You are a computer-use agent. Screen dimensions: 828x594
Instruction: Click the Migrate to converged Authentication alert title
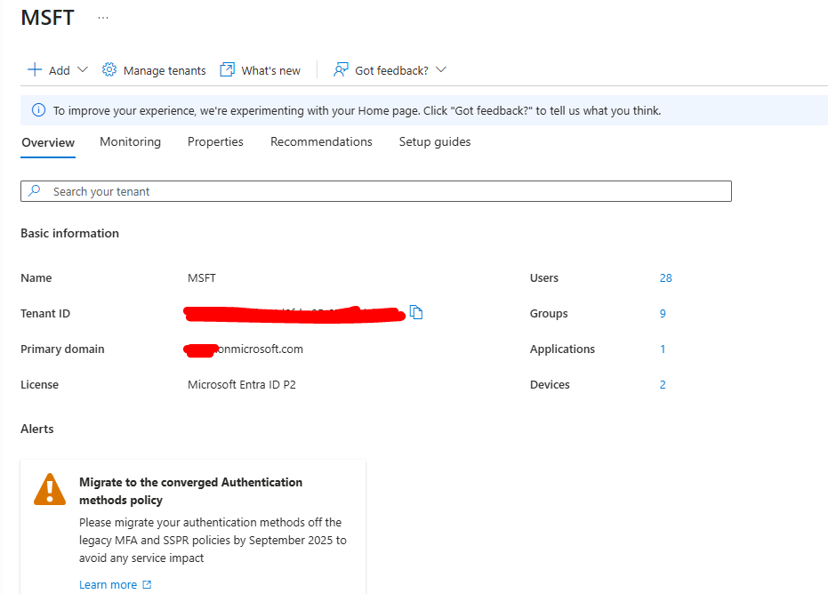coord(190,491)
